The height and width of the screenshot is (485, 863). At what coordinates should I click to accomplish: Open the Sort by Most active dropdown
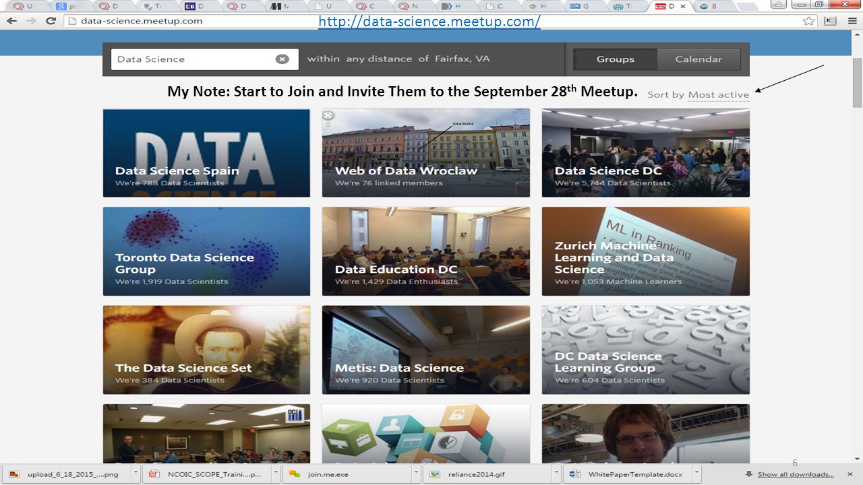718,95
